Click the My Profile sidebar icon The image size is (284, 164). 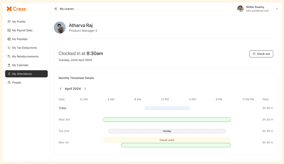[9, 22]
